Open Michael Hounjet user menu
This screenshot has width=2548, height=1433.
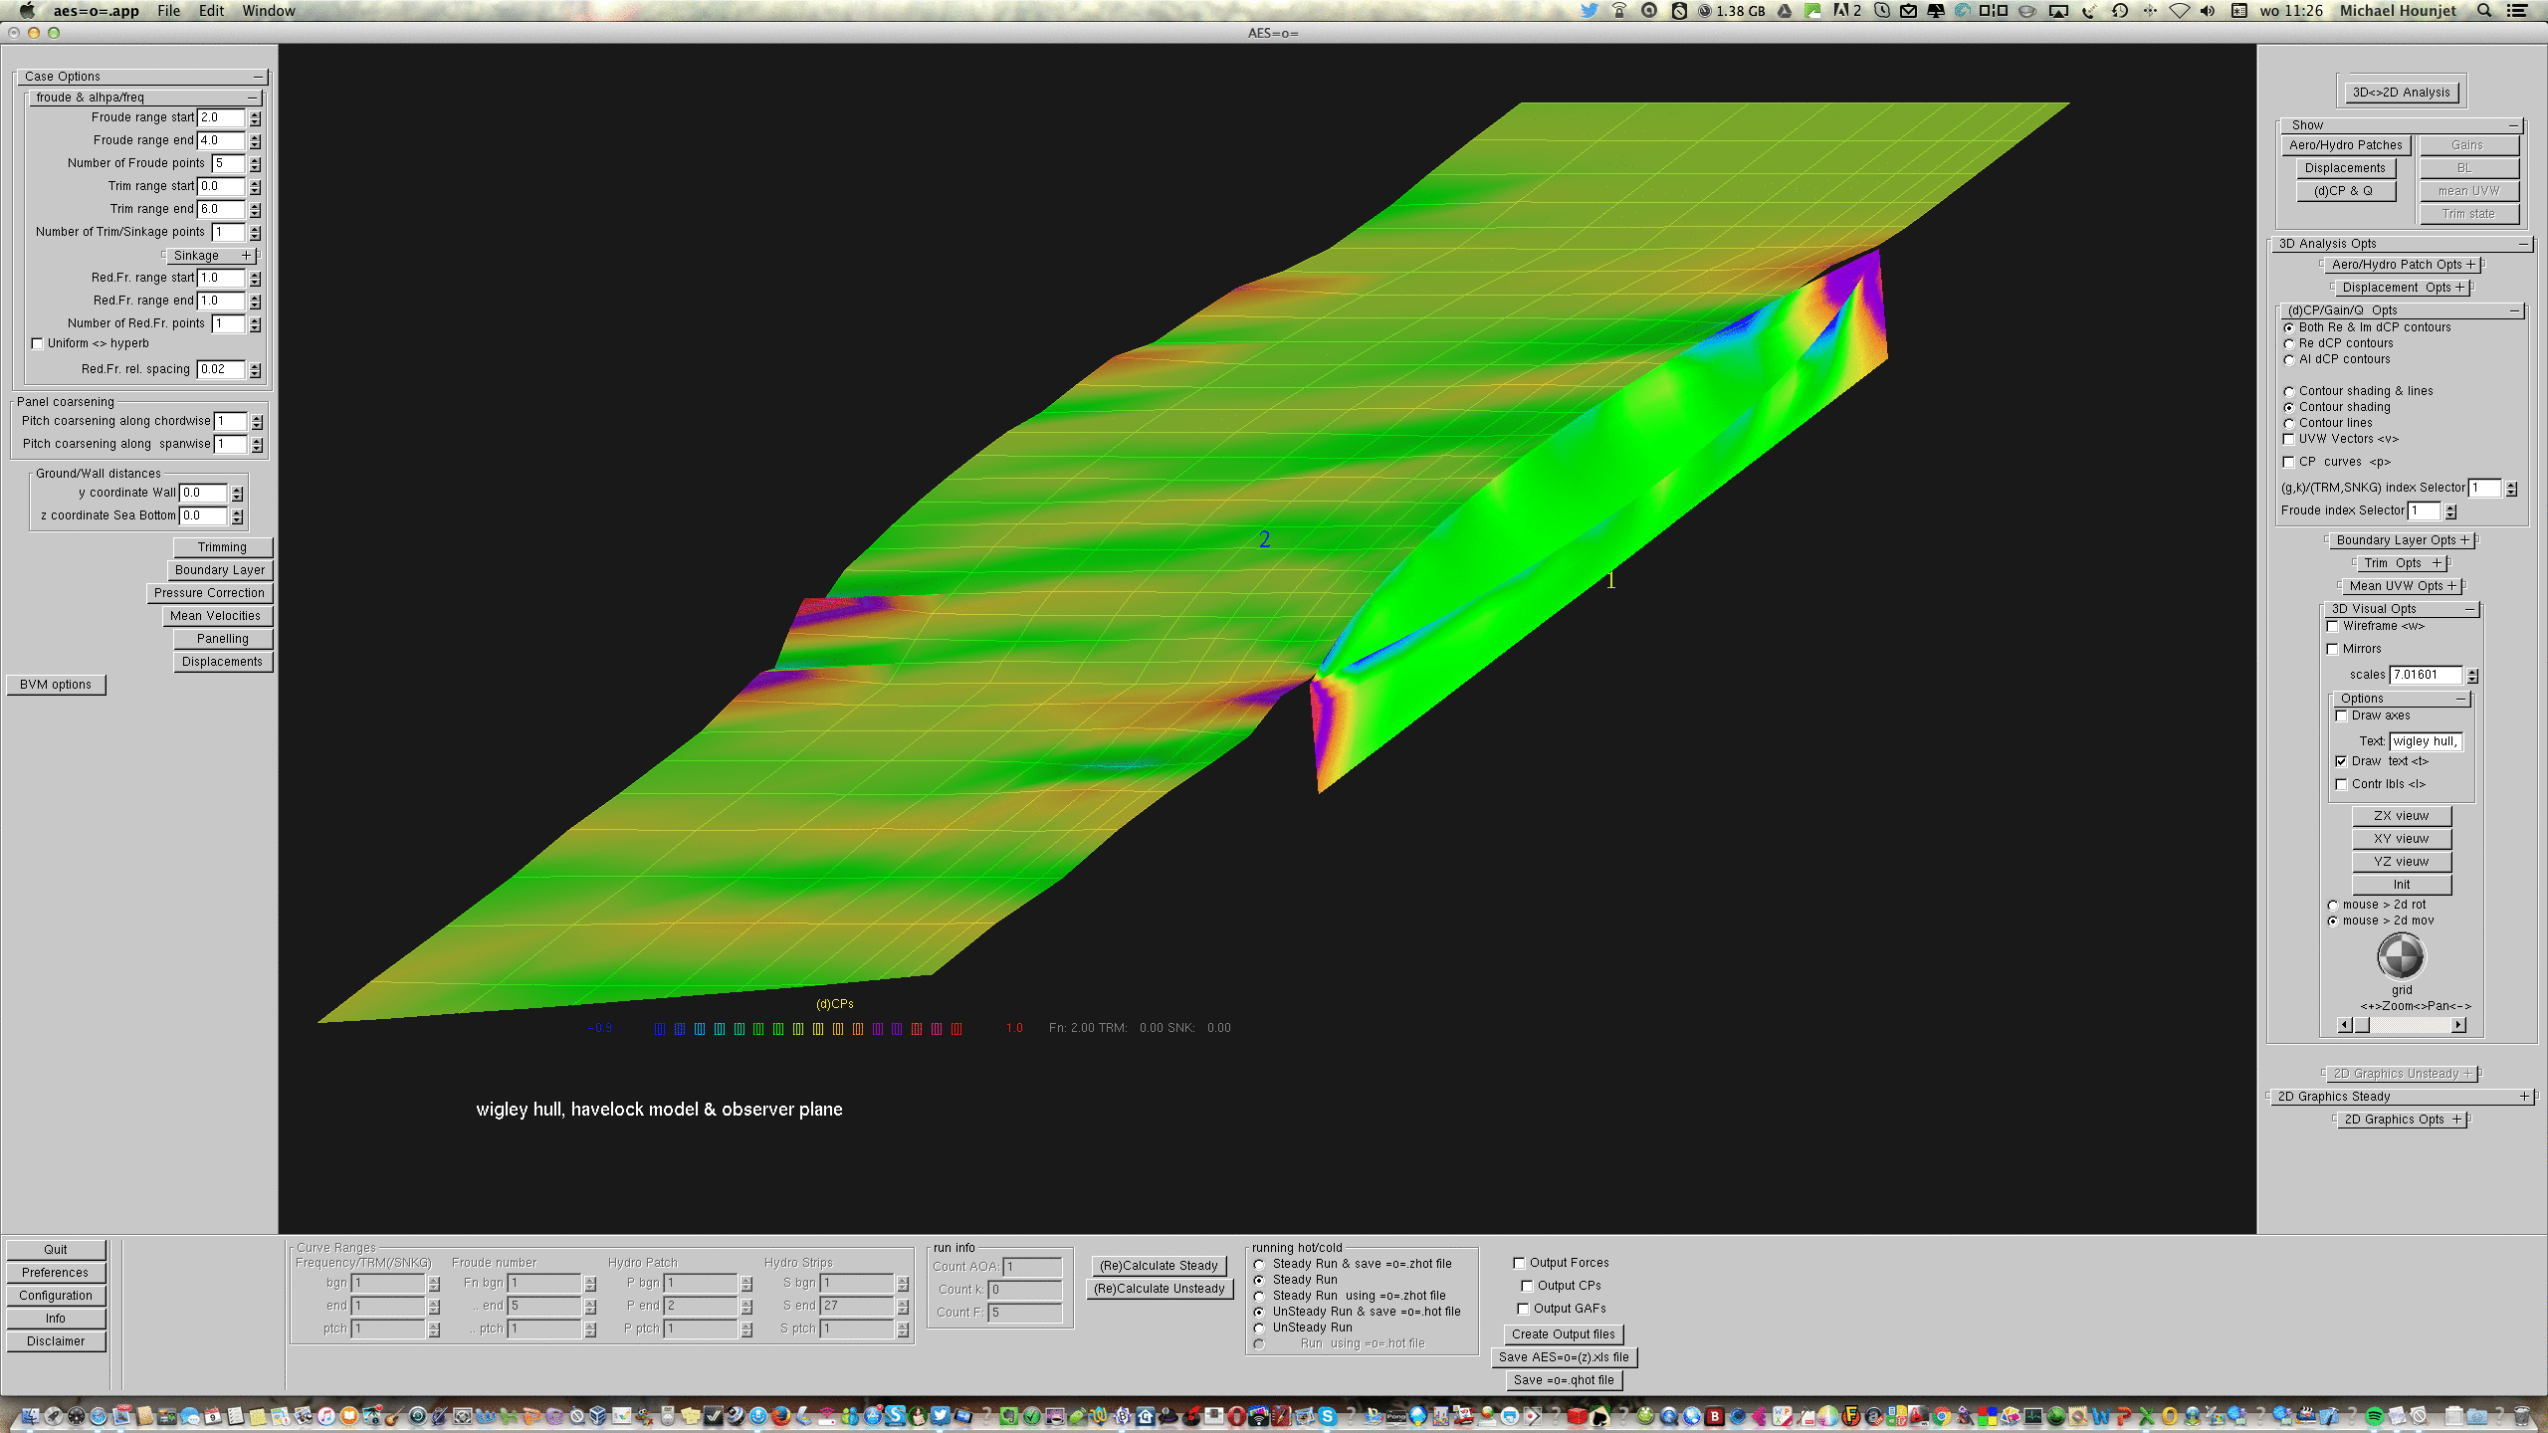tap(2398, 11)
